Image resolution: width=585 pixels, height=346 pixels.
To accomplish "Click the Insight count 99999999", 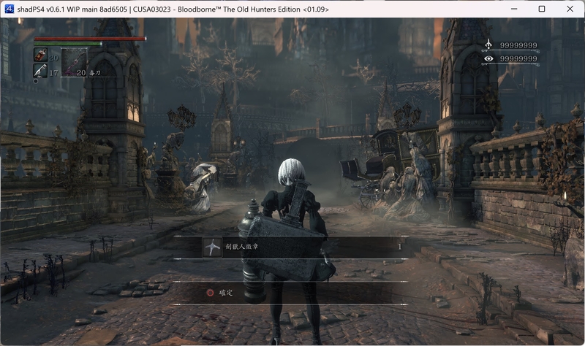I will pyautogui.click(x=518, y=59).
